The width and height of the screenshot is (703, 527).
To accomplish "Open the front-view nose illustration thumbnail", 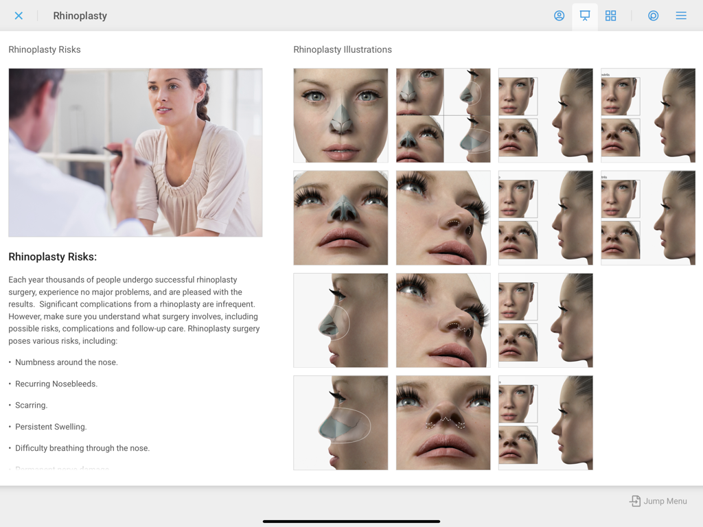I will pos(341,115).
